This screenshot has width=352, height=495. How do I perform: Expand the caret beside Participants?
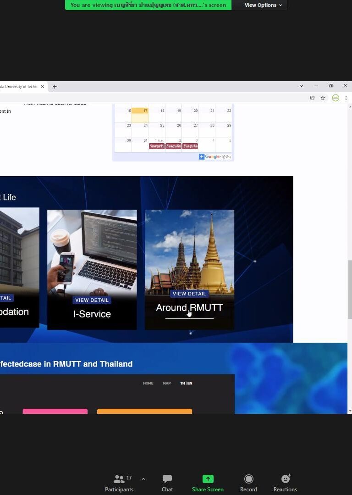pos(143,479)
